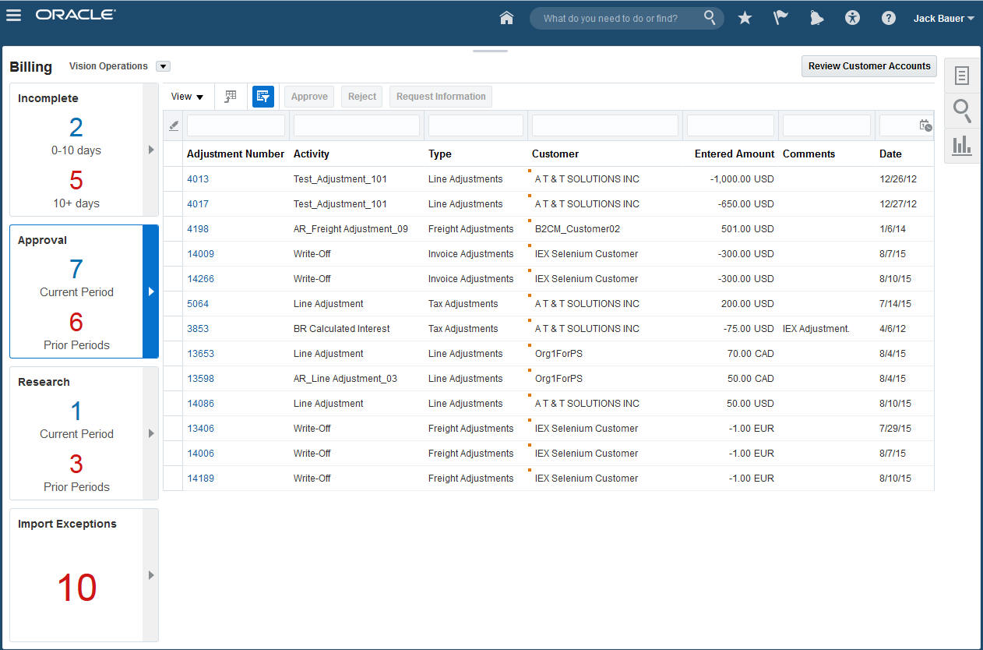
Task: Open adjustment number 13598 link
Action: point(200,379)
